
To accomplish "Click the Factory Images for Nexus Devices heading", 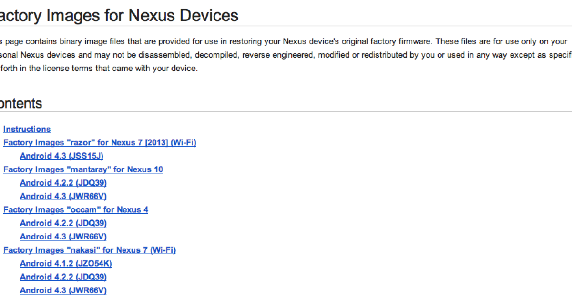I will (x=118, y=15).
